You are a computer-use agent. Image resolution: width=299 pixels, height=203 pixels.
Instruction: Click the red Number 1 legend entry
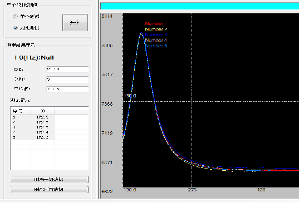pos(156,23)
